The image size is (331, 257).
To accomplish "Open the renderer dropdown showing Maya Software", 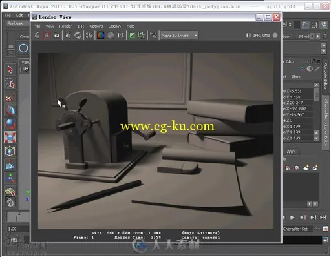I will click(179, 35).
